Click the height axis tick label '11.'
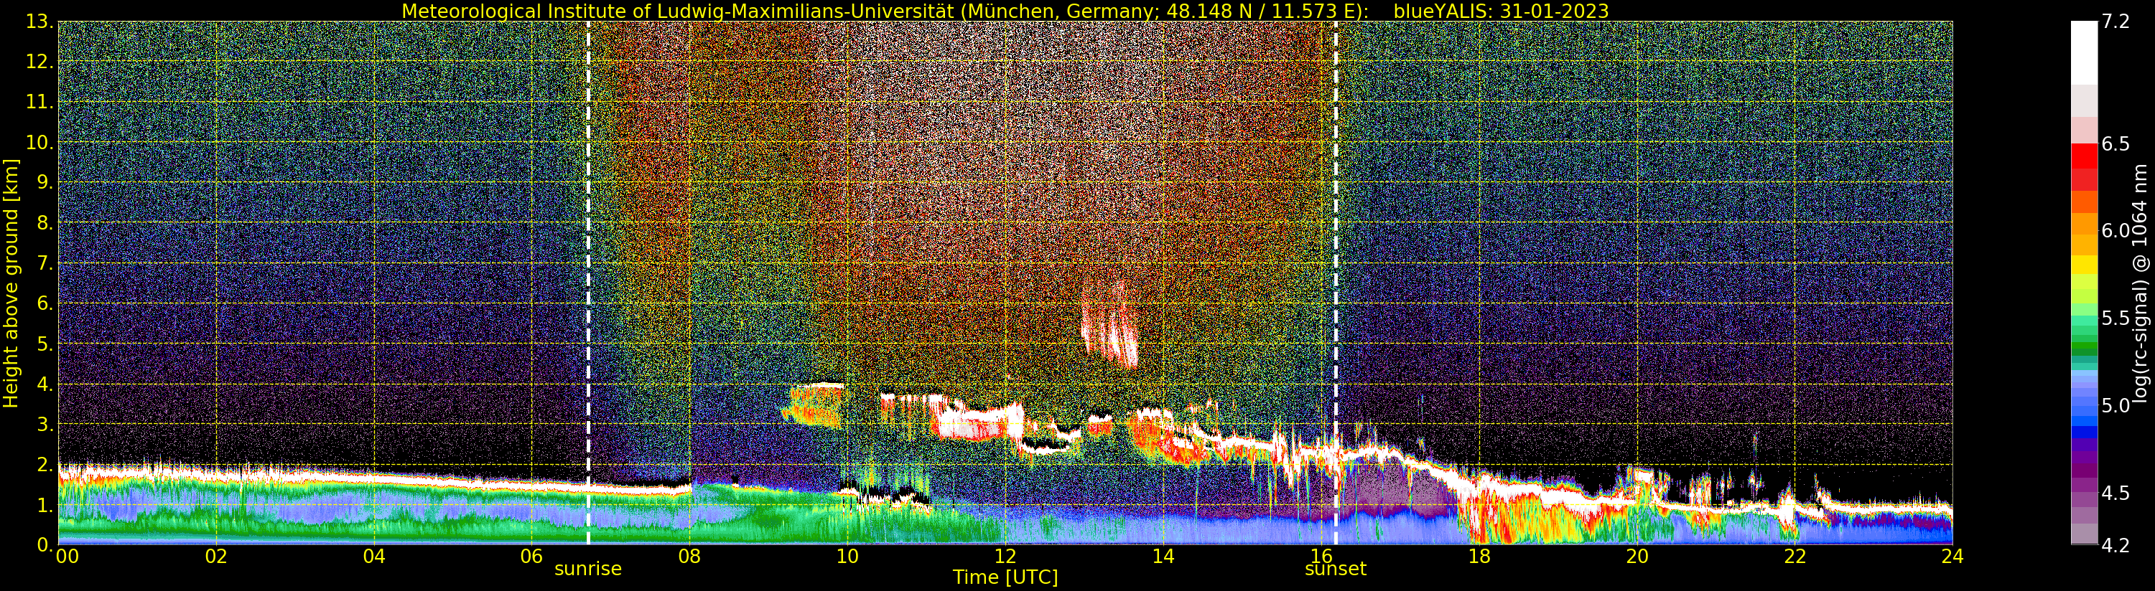 pos(40,102)
